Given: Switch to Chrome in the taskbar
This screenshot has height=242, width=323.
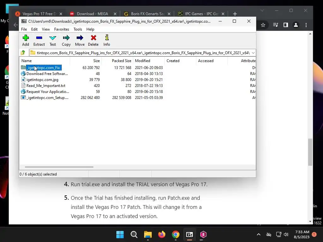Looking at the screenshot, I should click(175, 234).
